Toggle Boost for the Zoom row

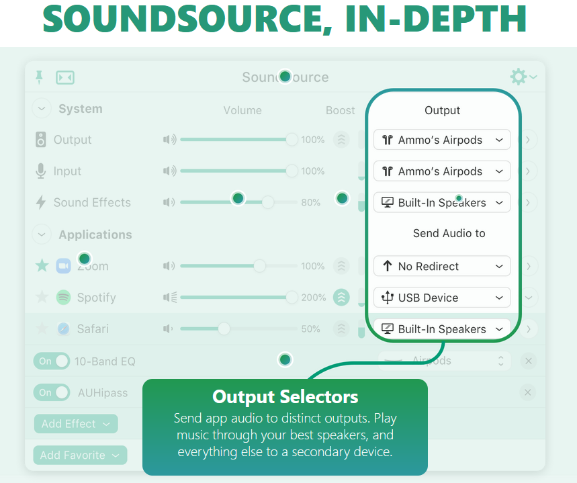point(341,266)
